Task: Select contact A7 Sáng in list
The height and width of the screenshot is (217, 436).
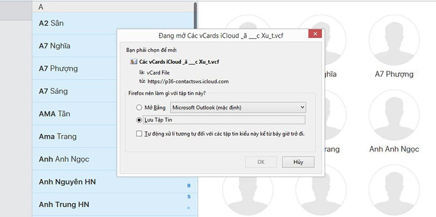Action: [x=114, y=91]
